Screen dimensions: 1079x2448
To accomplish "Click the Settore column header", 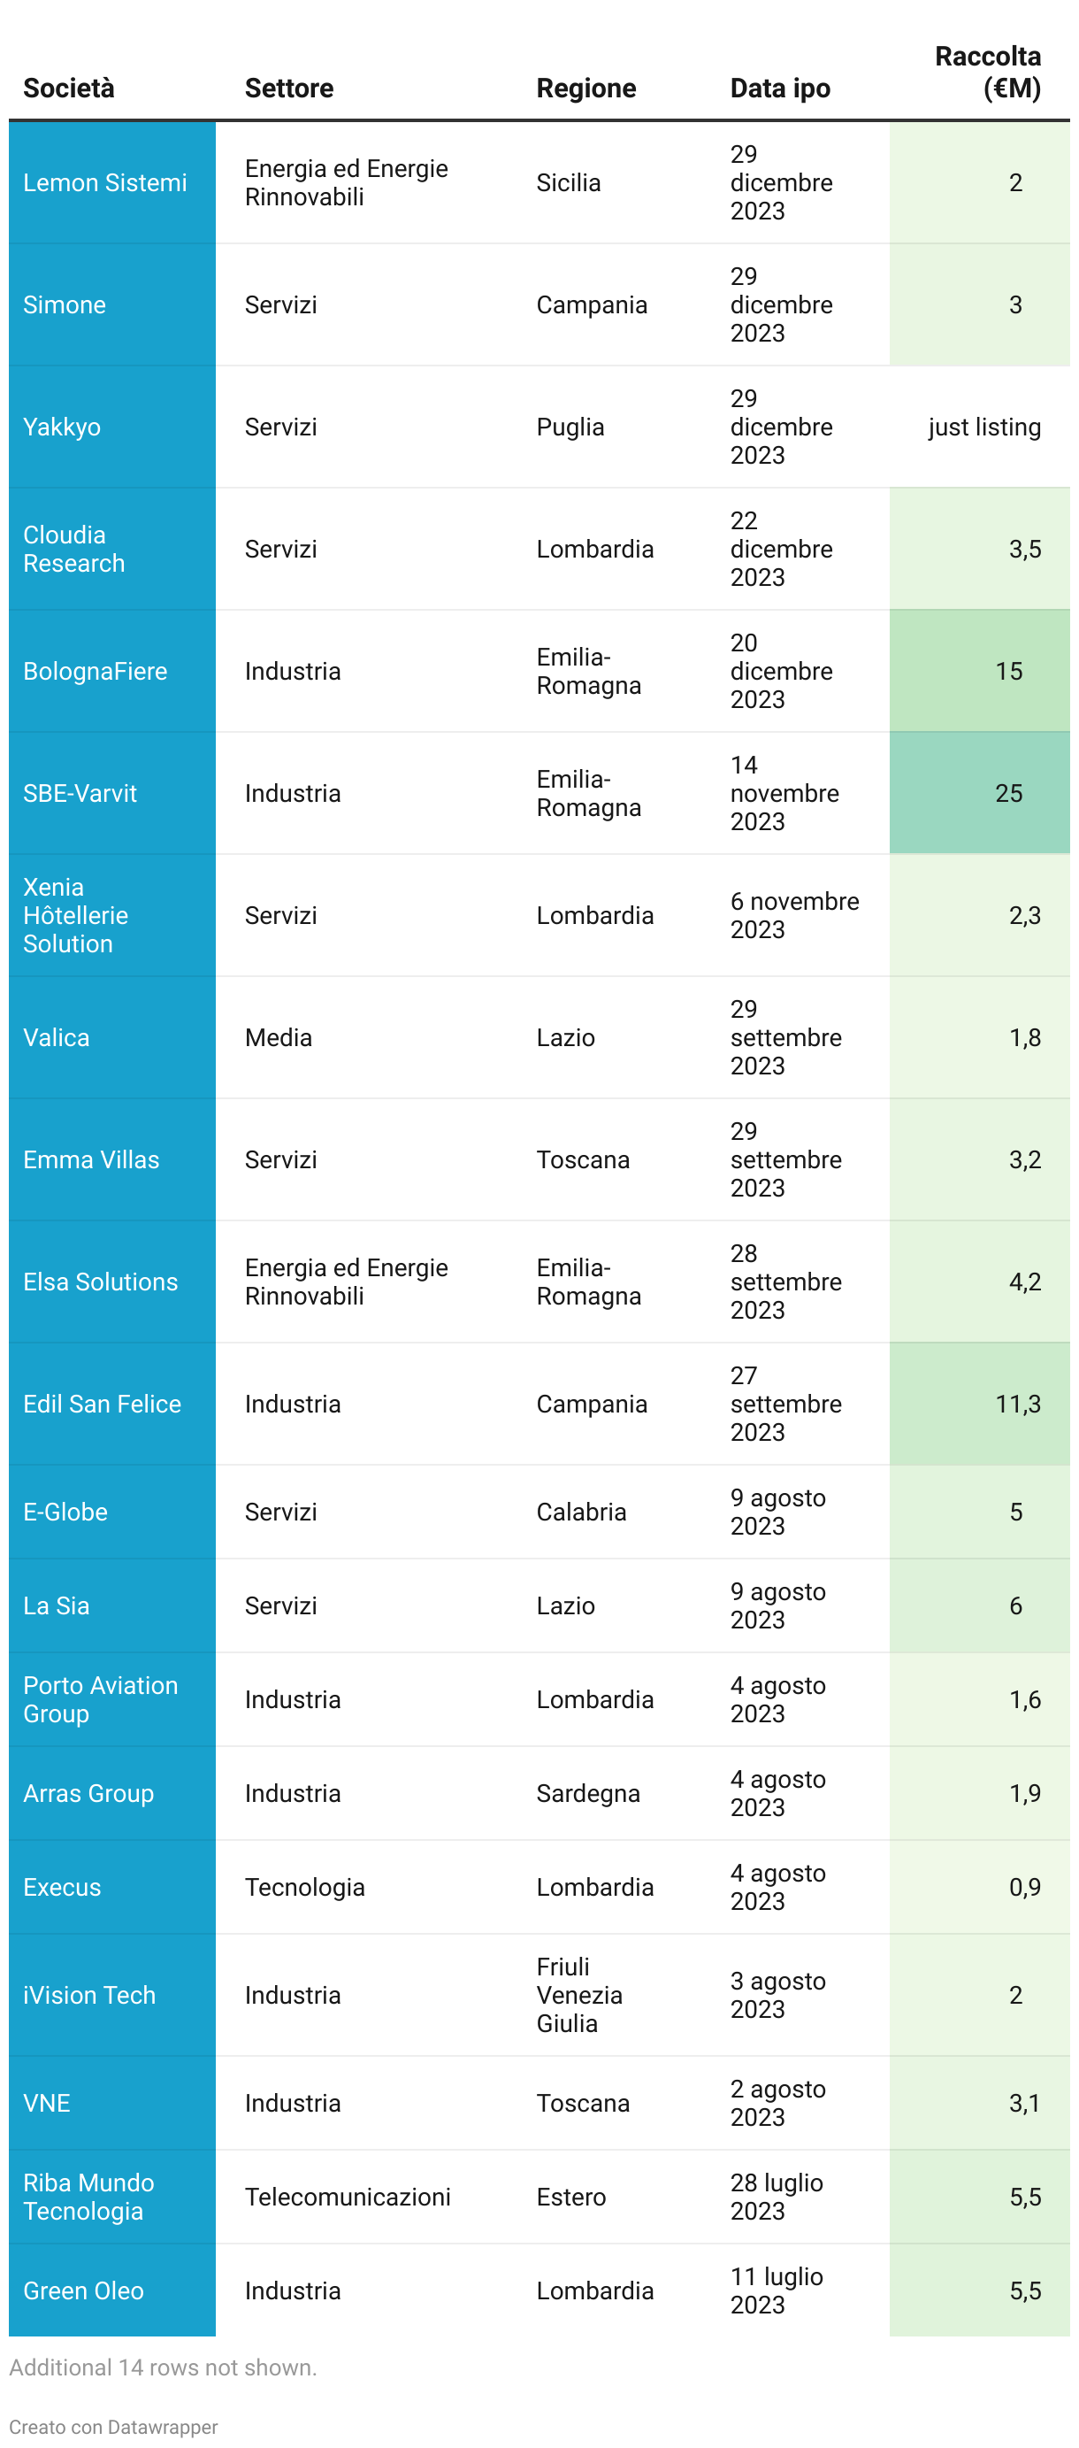I will tap(288, 89).
